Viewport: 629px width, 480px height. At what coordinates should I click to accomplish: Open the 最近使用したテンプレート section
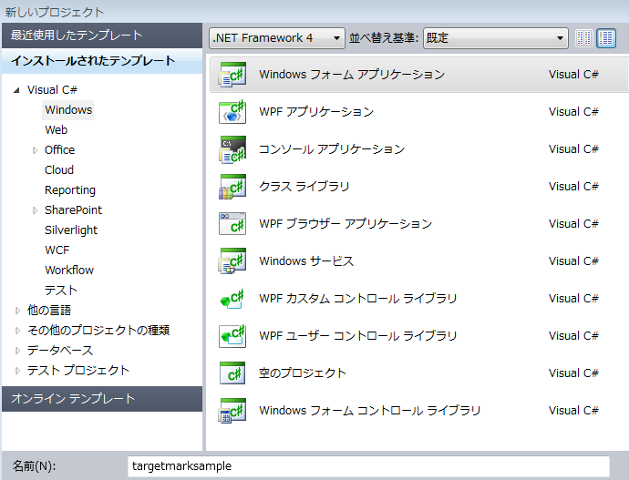(x=102, y=36)
